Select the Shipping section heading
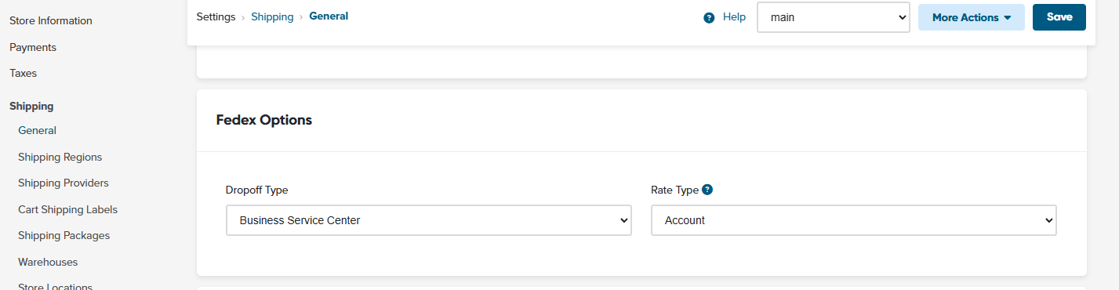 tap(31, 106)
